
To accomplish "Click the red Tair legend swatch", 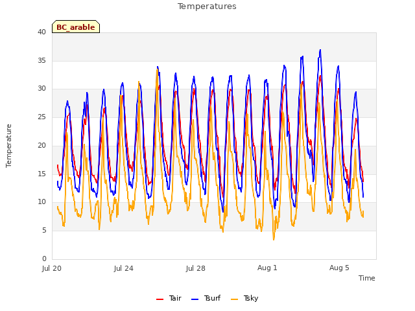I will pyautogui.click(x=160, y=299).
